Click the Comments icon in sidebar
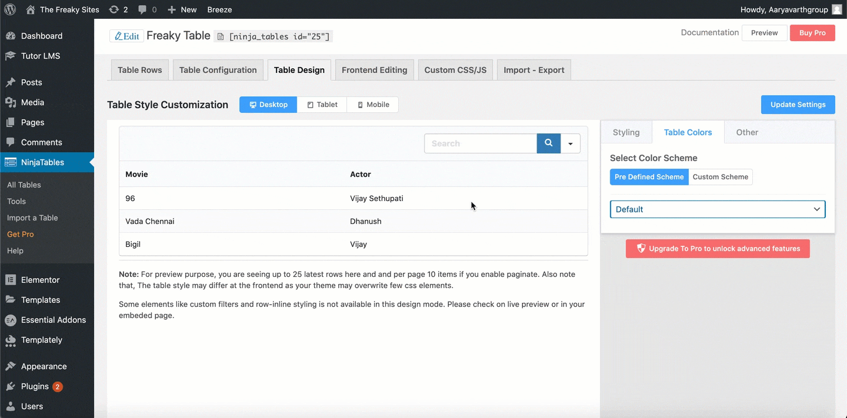Image resolution: width=847 pixels, height=418 pixels. (x=11, y=142)
